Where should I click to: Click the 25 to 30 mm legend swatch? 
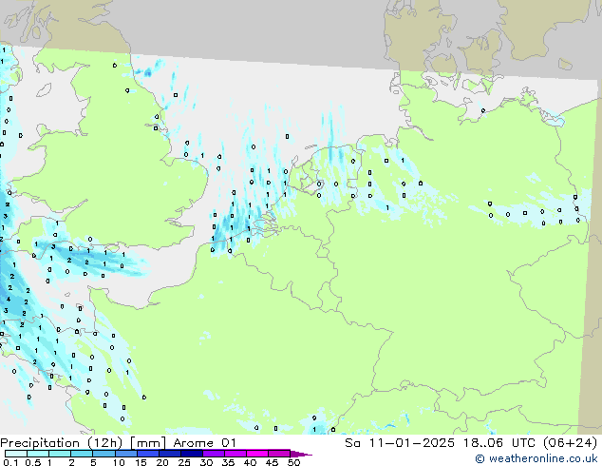pos(191,454)
